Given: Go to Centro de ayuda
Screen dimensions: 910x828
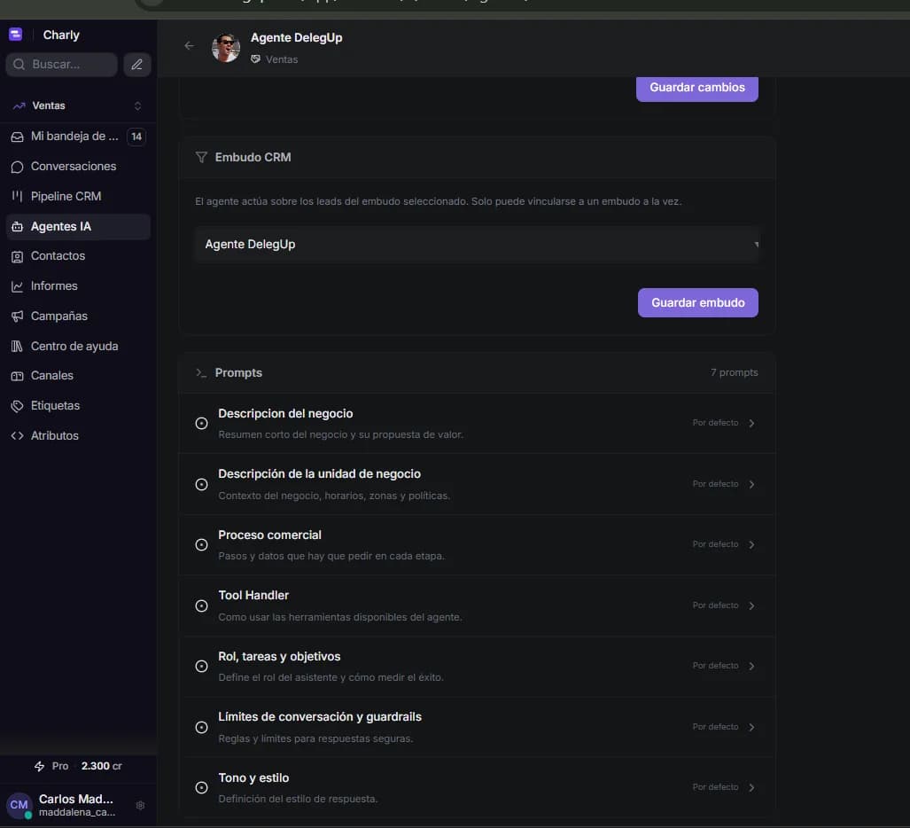Looking at the screenshot, I should point(78,346).
